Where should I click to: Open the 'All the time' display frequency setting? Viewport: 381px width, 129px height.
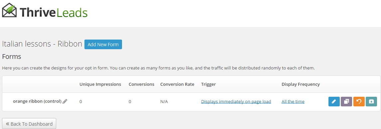293,101
